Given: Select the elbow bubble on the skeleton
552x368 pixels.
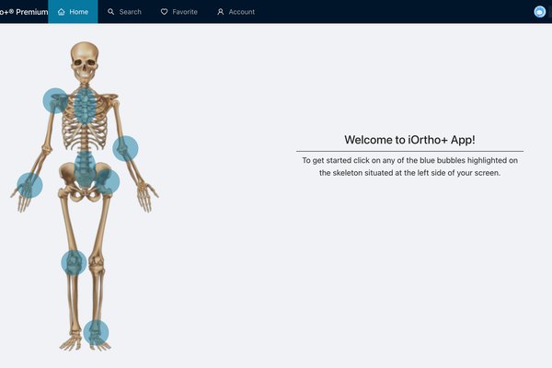Looking at the screenshot, I should (x=125, y=149).
